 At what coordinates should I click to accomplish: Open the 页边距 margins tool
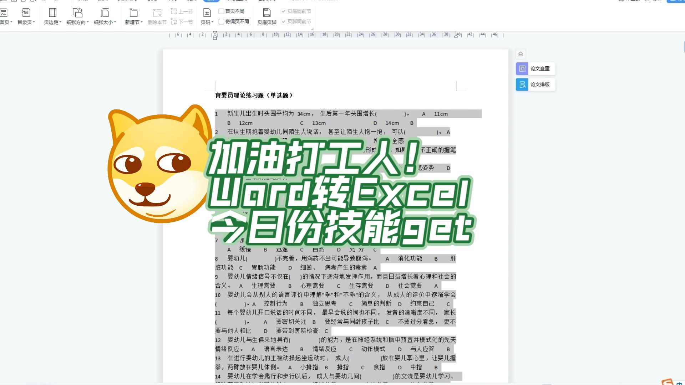click(52, 16)
